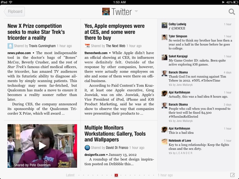Image resolution: width=239 pixels, height=179 pixels.
Task: Tap the 1:53 AM clock in status bar
Action: click(x=119, y=2)
